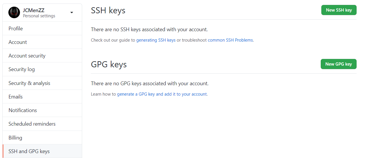Go to Account settings
This screenshot has width=378, height=158.
pos(18,42)
